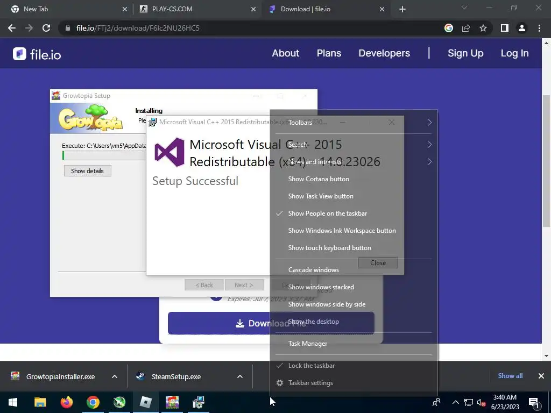The image size is (551, 413).
Task: Open the tab search chevron
Action: pyautogui.click(x=464, y=8)
